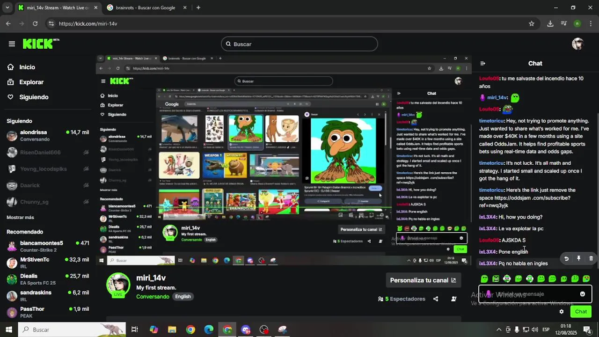Open Yovng_locodsplks channel
This screenshot has height=337, width=599.
pos(48,169)
